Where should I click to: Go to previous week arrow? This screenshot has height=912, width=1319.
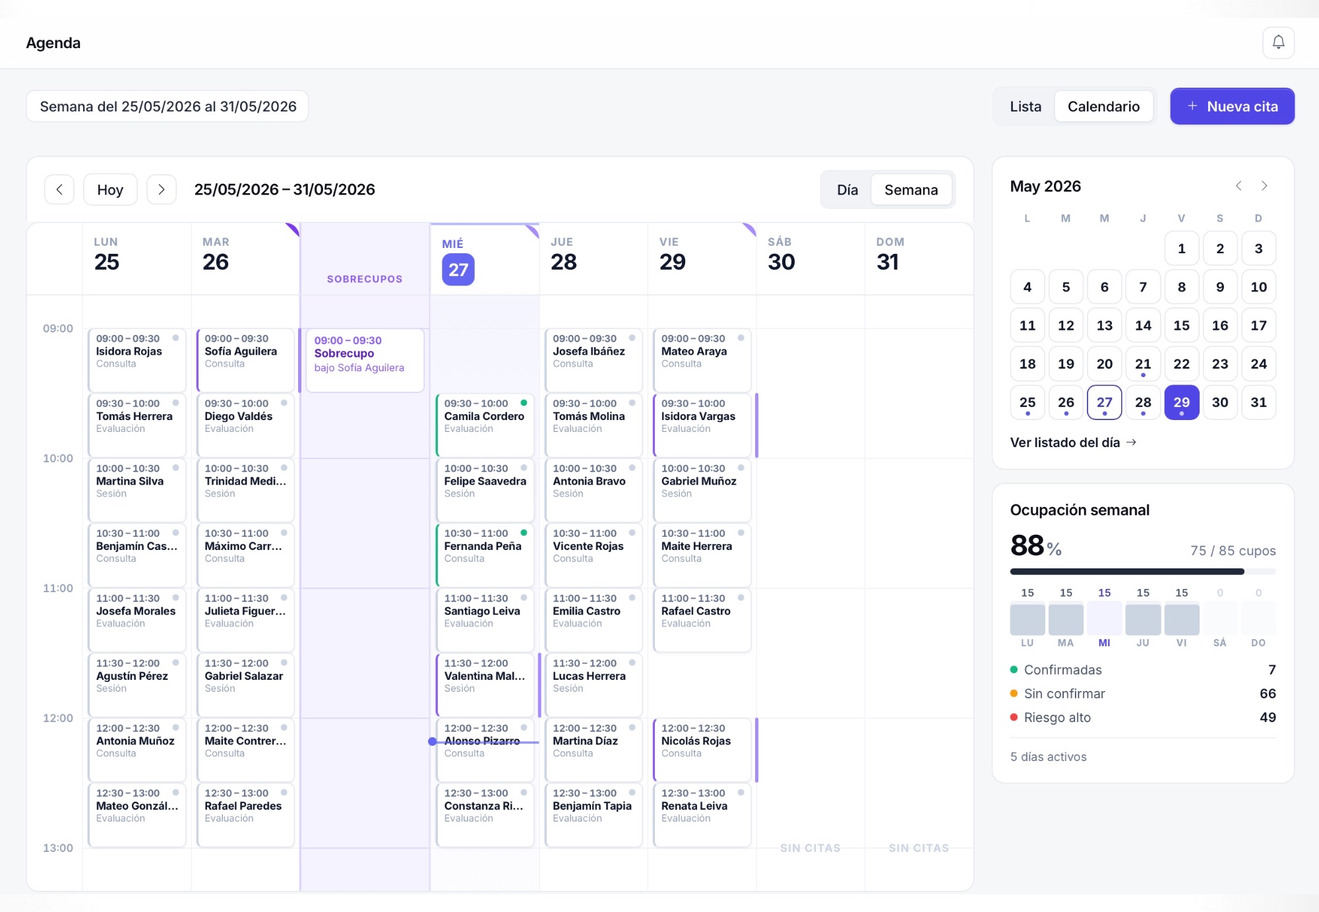59,190
